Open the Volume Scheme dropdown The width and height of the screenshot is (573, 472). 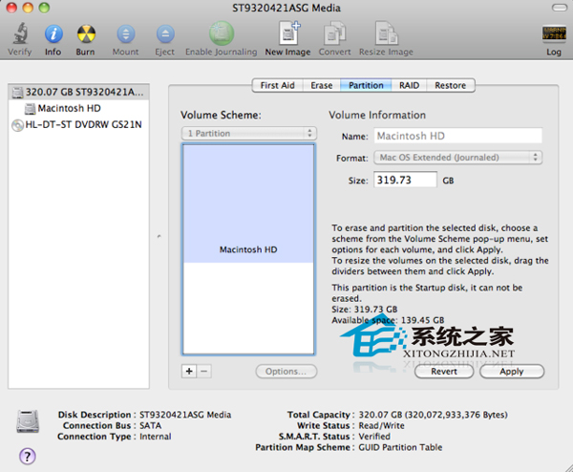[x=248, y=134]
